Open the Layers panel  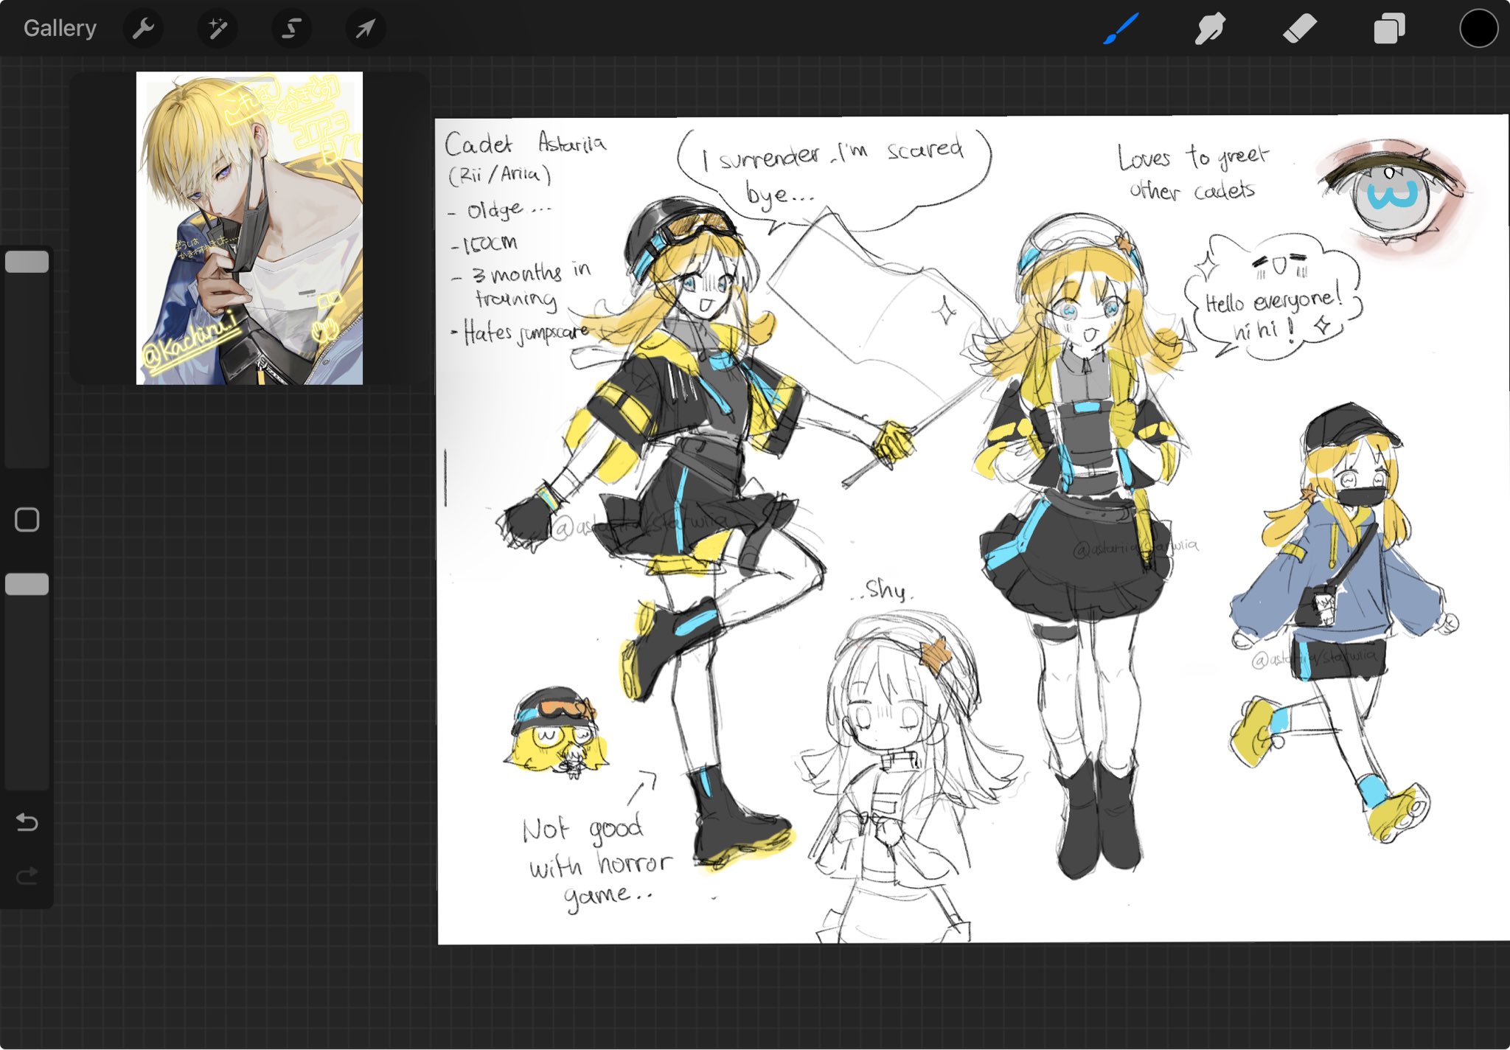[x=1389, y=29]
